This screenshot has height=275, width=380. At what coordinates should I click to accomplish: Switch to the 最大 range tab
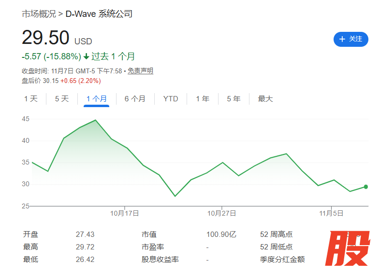265,99
